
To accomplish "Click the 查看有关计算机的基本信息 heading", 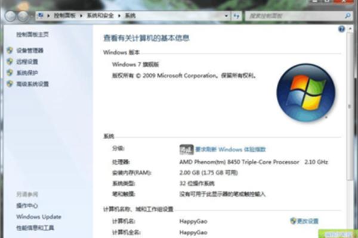I will coord(146,38).
